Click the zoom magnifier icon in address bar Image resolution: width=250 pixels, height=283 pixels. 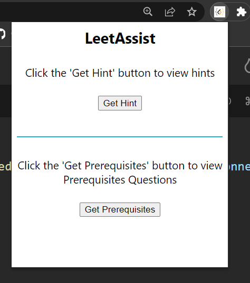(148, 12)
